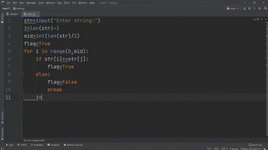Viewport: 268px width, 150px height.
Task: Open the Event Log
Action: pyautogui.click(x=255, y=145)
